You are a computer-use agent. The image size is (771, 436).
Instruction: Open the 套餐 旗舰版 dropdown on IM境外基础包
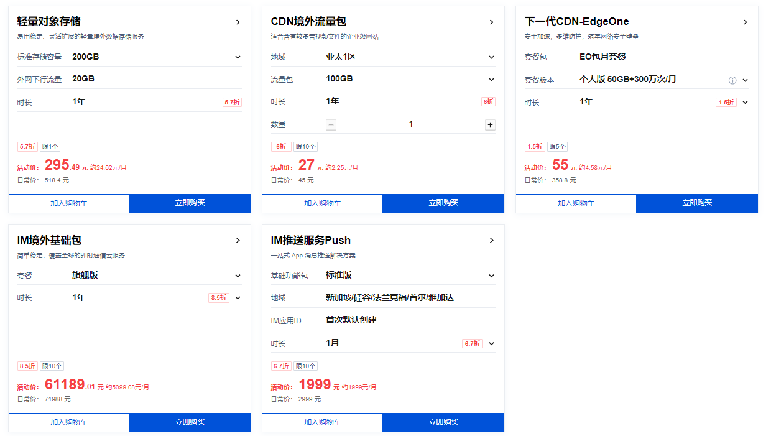pos(238,275)
